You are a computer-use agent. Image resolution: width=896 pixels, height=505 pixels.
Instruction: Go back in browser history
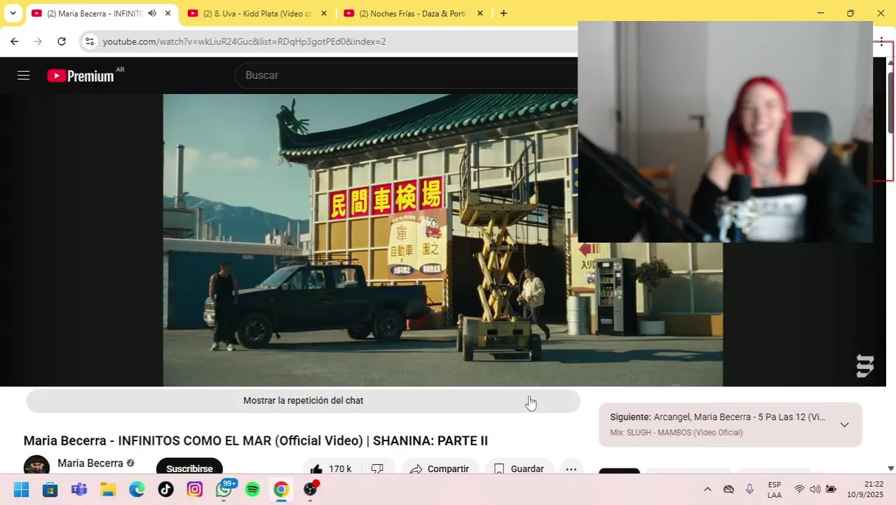[14, 41]
